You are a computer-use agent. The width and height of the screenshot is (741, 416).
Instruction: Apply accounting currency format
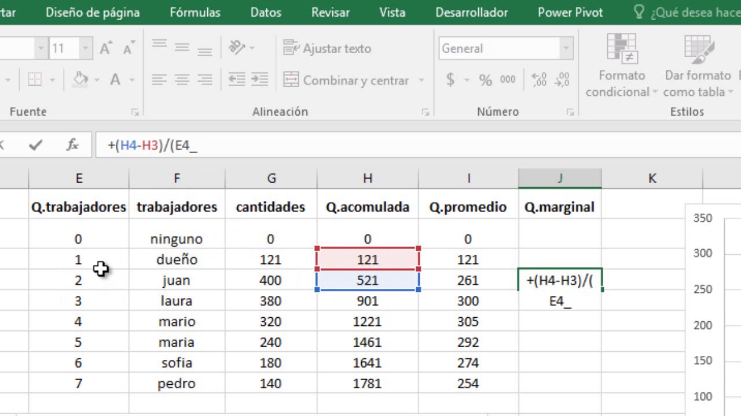[450, 80]
